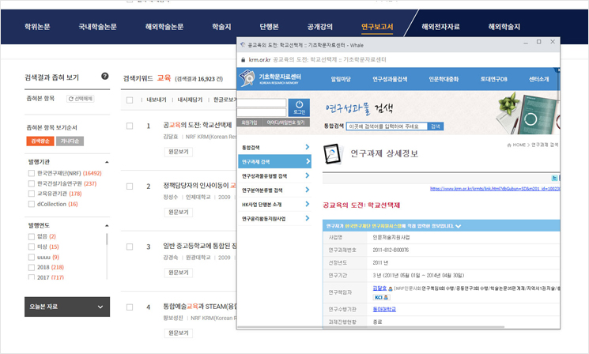Check the 한국연구재단(NRF) publisher filter
The image size is (589, 354).
32,173
